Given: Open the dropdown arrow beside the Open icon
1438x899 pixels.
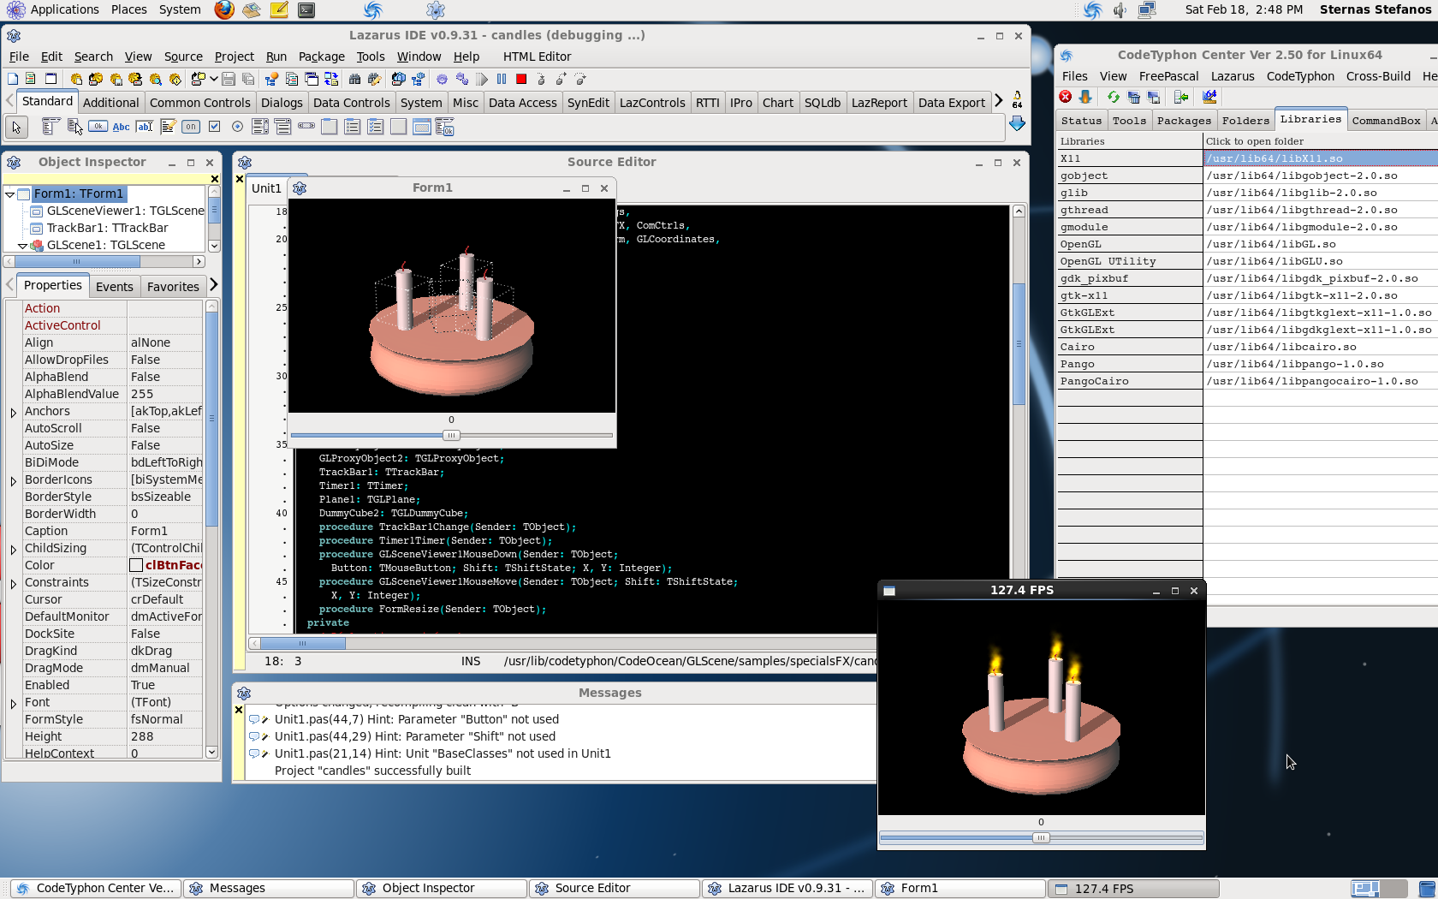Looking at the screenshot, I should point(213,79).
